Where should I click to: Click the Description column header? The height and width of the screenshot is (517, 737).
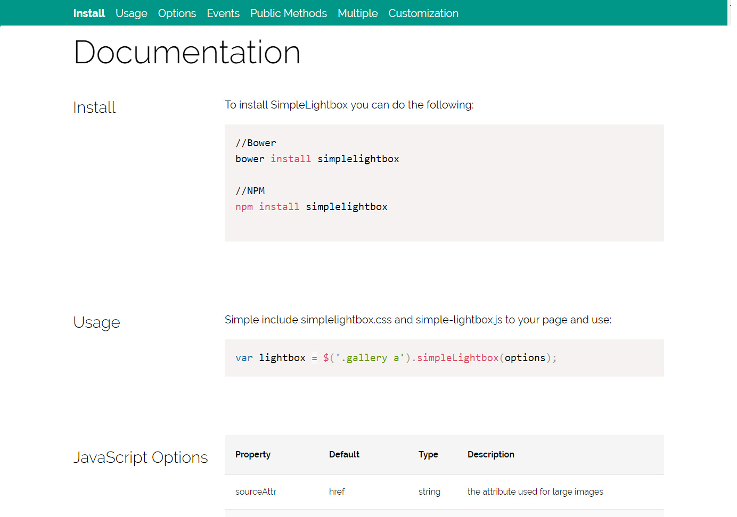point(490,455)
